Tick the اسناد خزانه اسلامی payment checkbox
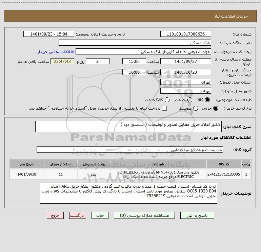The image size is (261, 252). (x=164, y=108)
